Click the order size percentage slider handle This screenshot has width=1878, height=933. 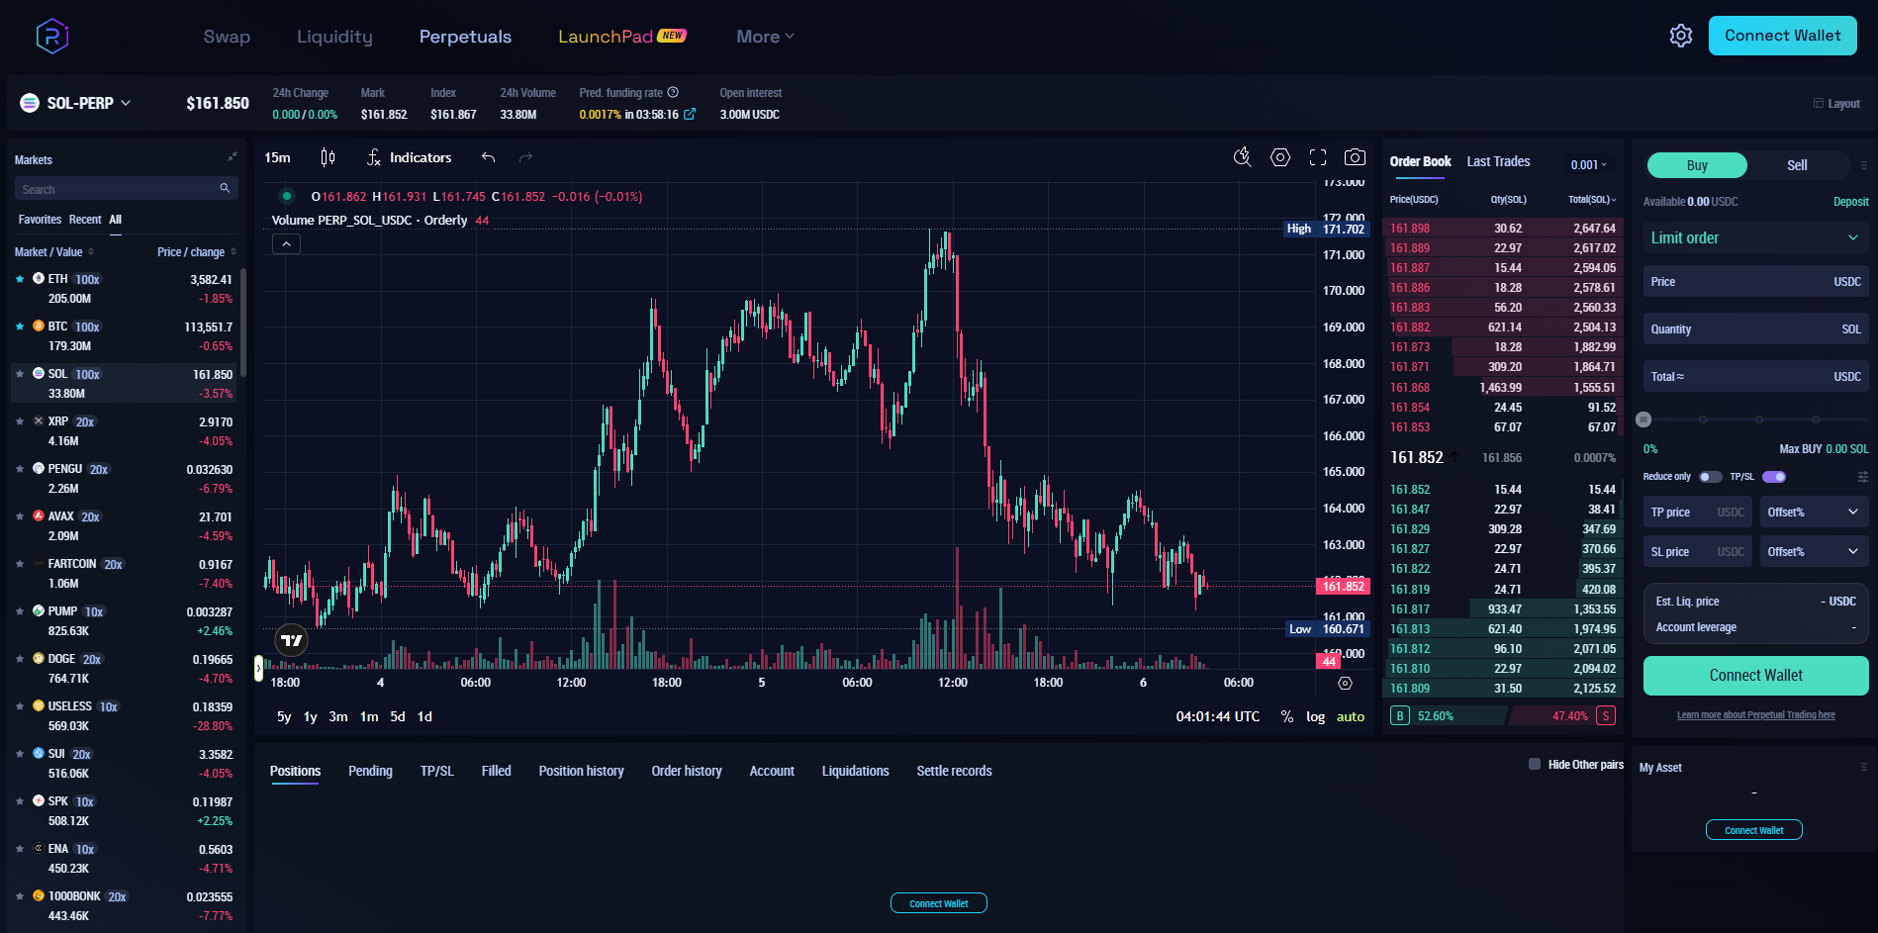pyautogui.click(x=1644, y=420)
